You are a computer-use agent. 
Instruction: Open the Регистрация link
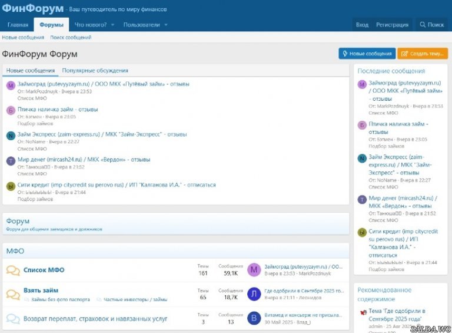tap(392, 25)
